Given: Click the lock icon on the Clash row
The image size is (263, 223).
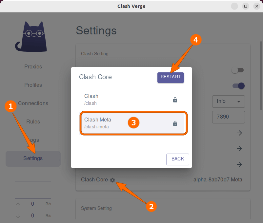Looking at the screenshot, I should point(175,100).
